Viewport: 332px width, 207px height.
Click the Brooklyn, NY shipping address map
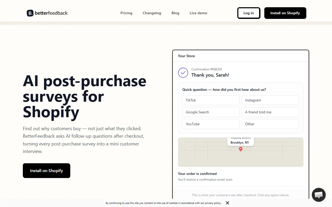(241, 152)
